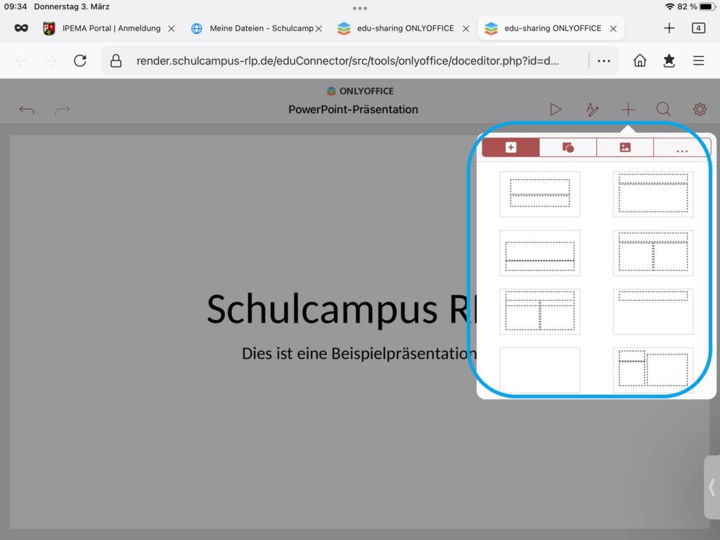Tap the Wi-Fi status icon

669,6
